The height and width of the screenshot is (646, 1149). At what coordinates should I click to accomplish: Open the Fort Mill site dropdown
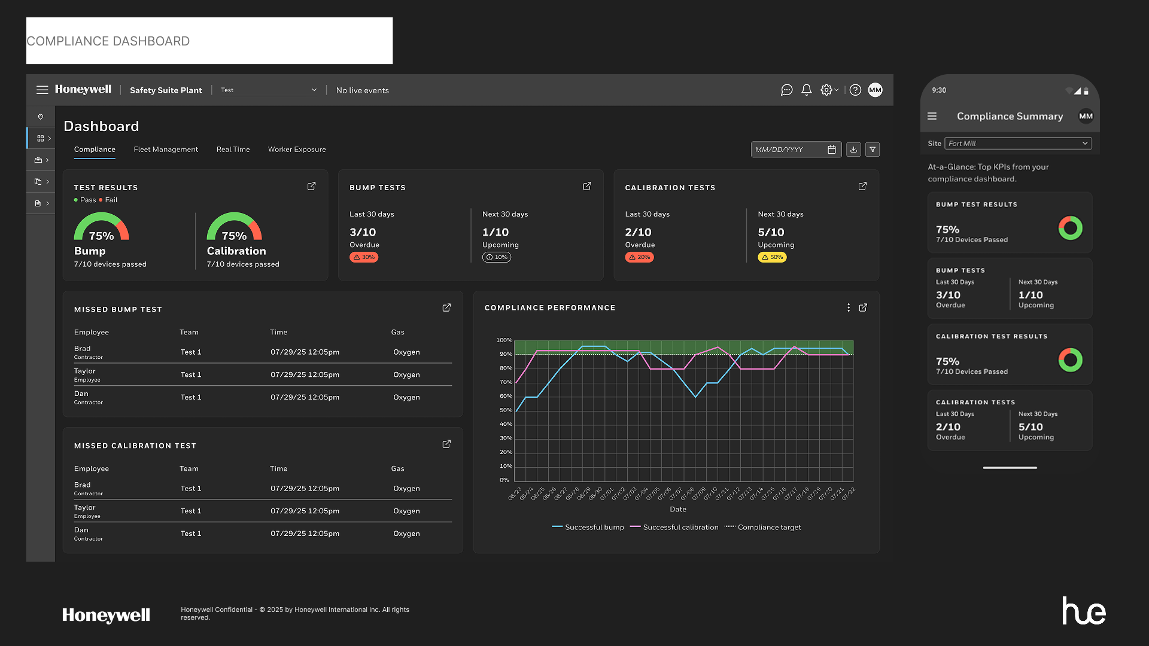1017,144
